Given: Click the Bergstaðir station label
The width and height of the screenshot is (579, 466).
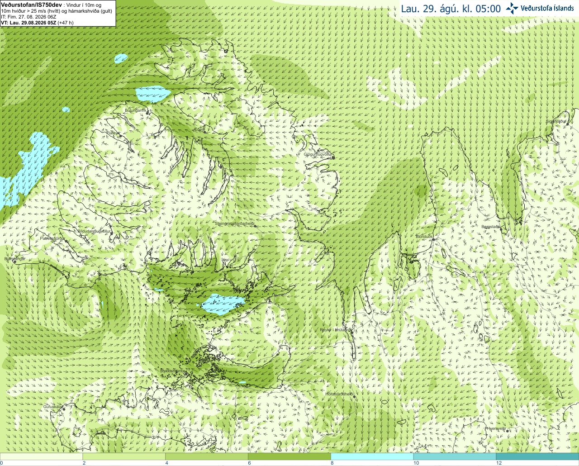Looking at the screenshot, I should 491,227.
